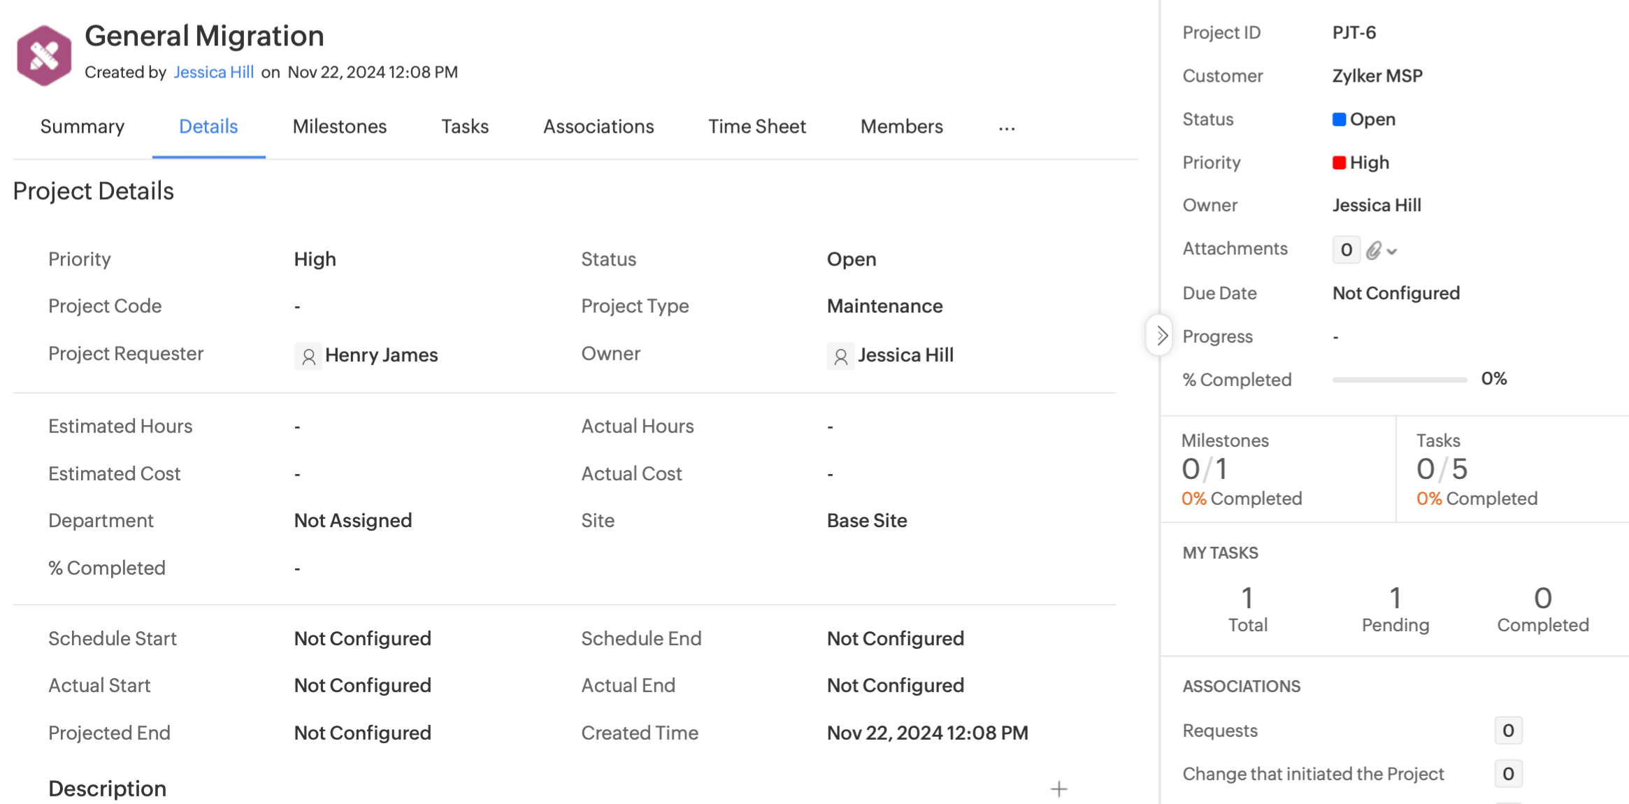Image resolution: width=1629 pixels, height=804 pixels.
Task: Collapse the right panel with chevron arrow
Action: (1161, 336)
